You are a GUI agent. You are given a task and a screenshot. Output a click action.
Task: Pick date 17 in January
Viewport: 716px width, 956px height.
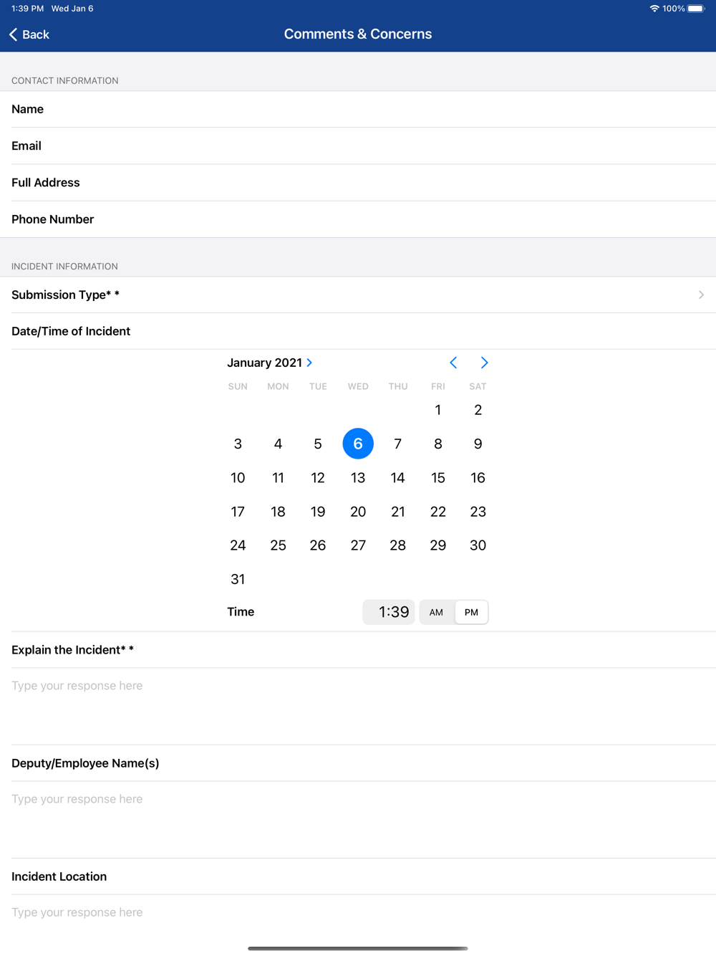[238, 512]
